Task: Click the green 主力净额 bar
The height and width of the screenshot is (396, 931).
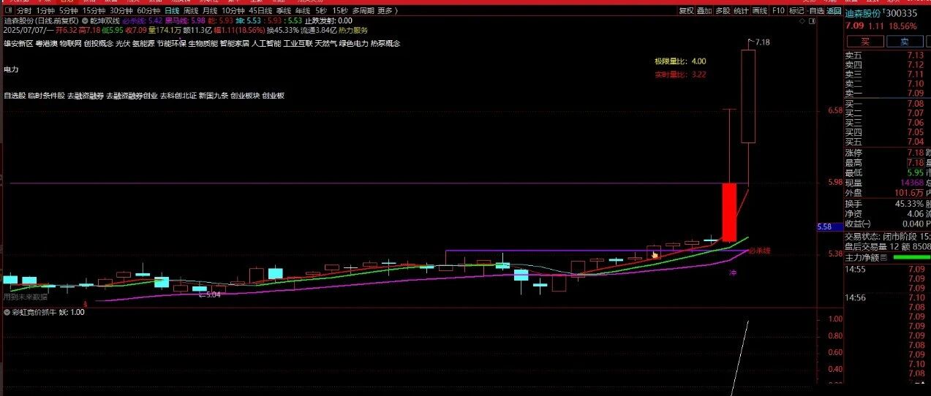Action: (x=912, y=257)
